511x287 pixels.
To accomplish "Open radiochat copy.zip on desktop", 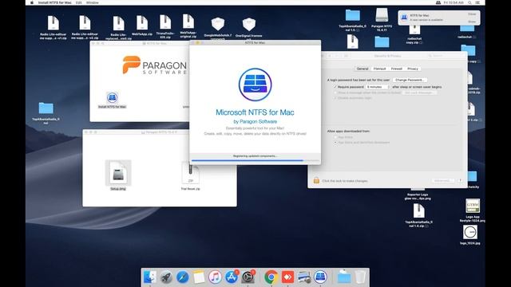I will pos(414,30).
